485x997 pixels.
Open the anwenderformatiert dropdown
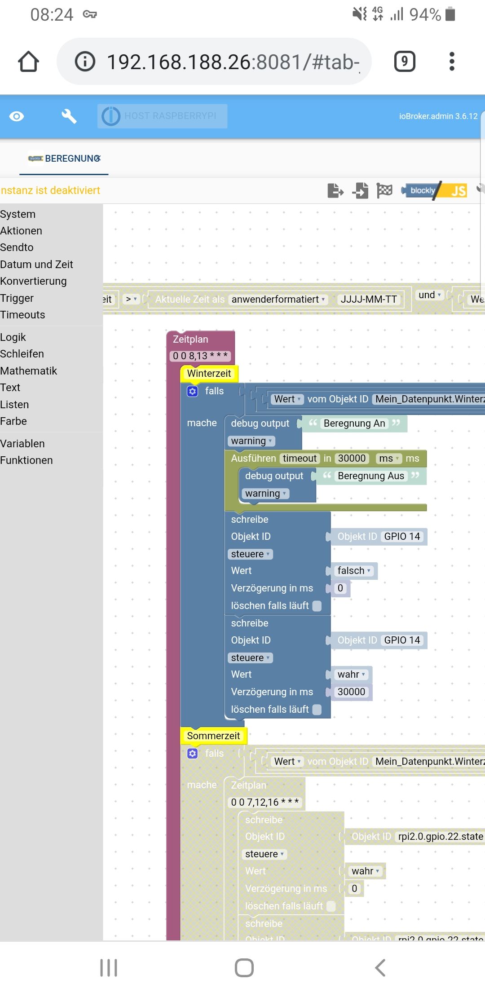click(278, 299)
